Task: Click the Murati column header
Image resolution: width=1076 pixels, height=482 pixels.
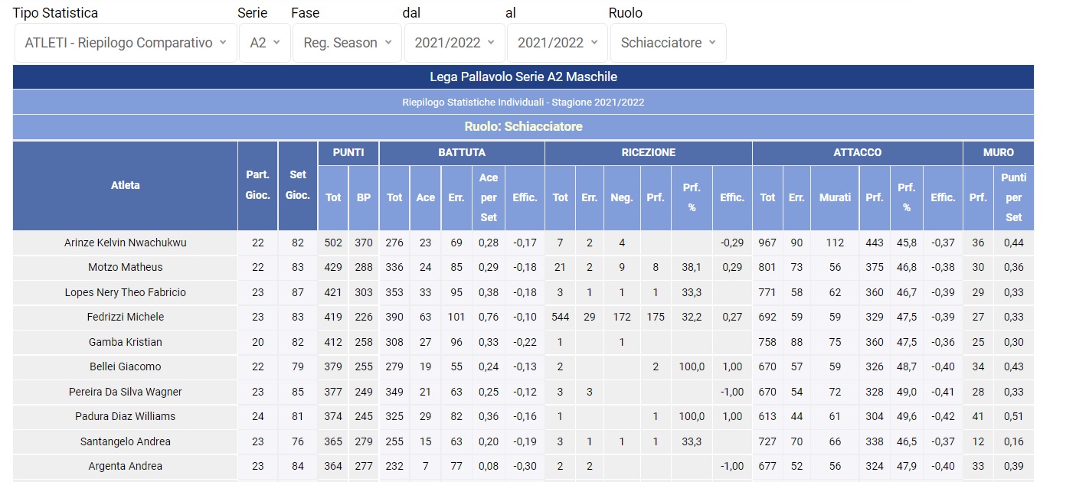Action: (835, 197)
